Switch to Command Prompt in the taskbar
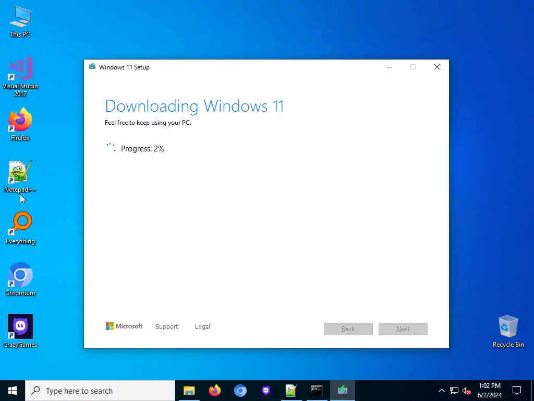Image resolution: width=534 pixels, height=401 pixels. pos(317,391)
